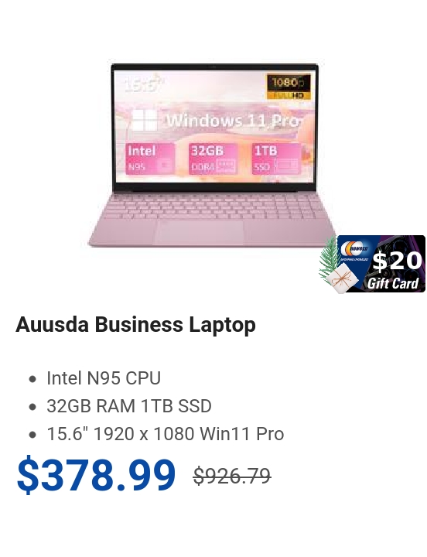Click the 1080p Full HD badge
Image resolution: width=427 pixels, height=557 pixels.
click(289, 87)
